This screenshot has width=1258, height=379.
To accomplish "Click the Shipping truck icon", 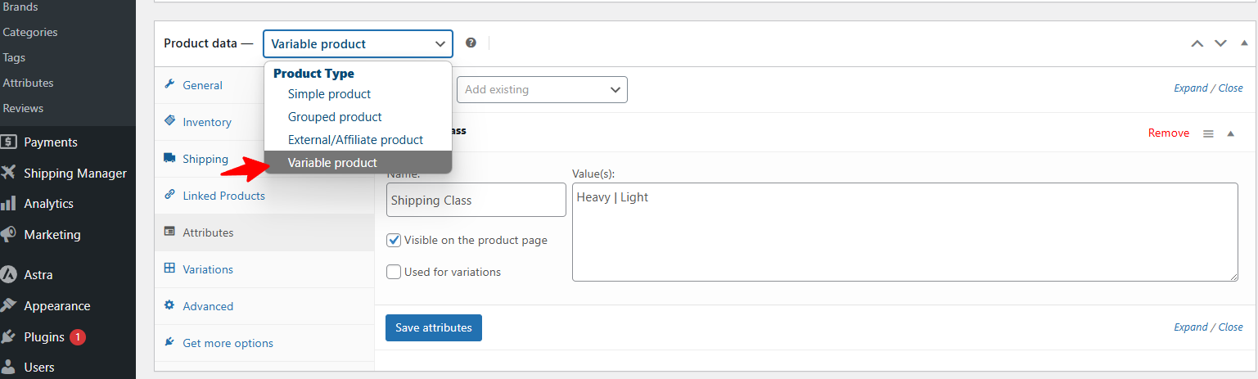I will coord(169,158).
